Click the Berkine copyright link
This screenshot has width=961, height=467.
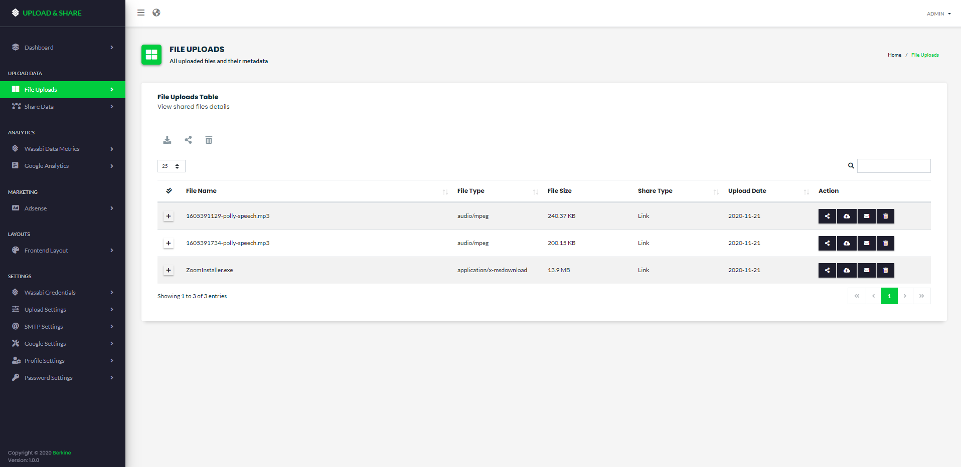62,453
